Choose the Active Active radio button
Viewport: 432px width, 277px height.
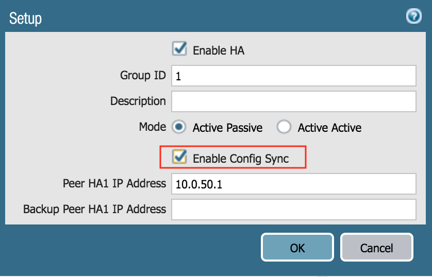(x=284, y=127)
